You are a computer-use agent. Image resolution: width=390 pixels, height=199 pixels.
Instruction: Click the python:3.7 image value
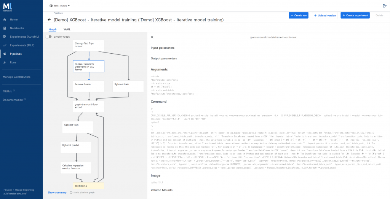click(157, 183)
